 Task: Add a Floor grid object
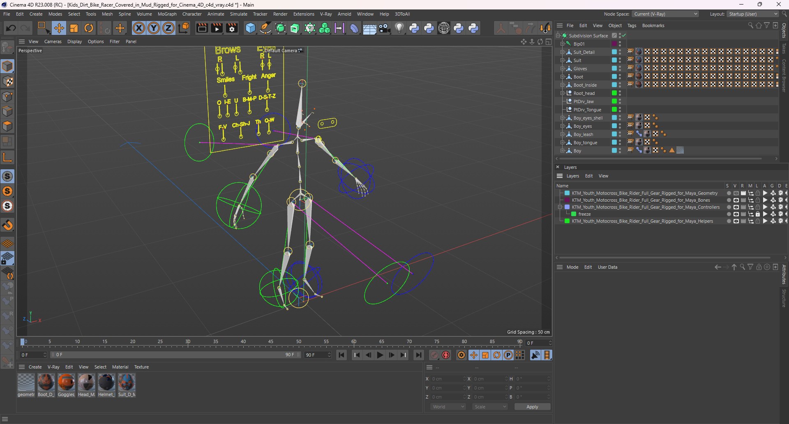(x=369, y=28)
